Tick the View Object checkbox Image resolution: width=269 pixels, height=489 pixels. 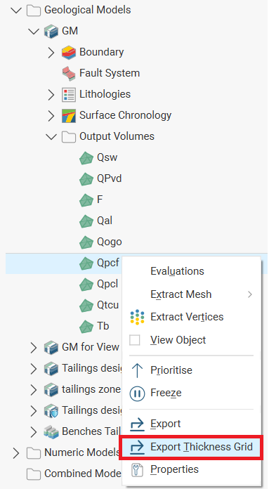tap(135, 340)
